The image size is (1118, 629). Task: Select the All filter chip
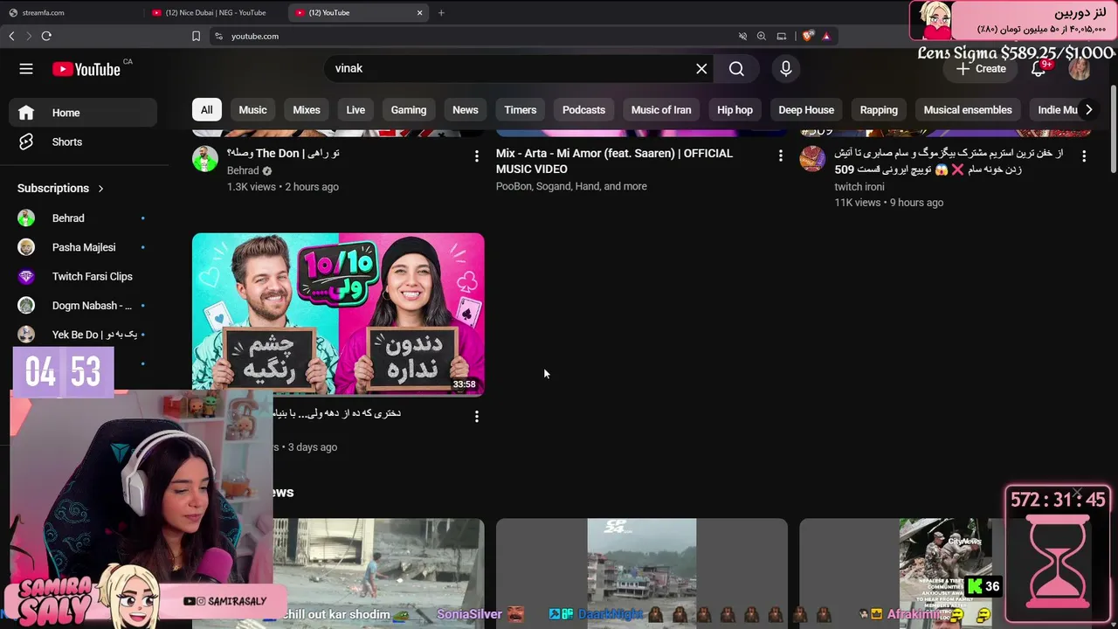[206, 110]
